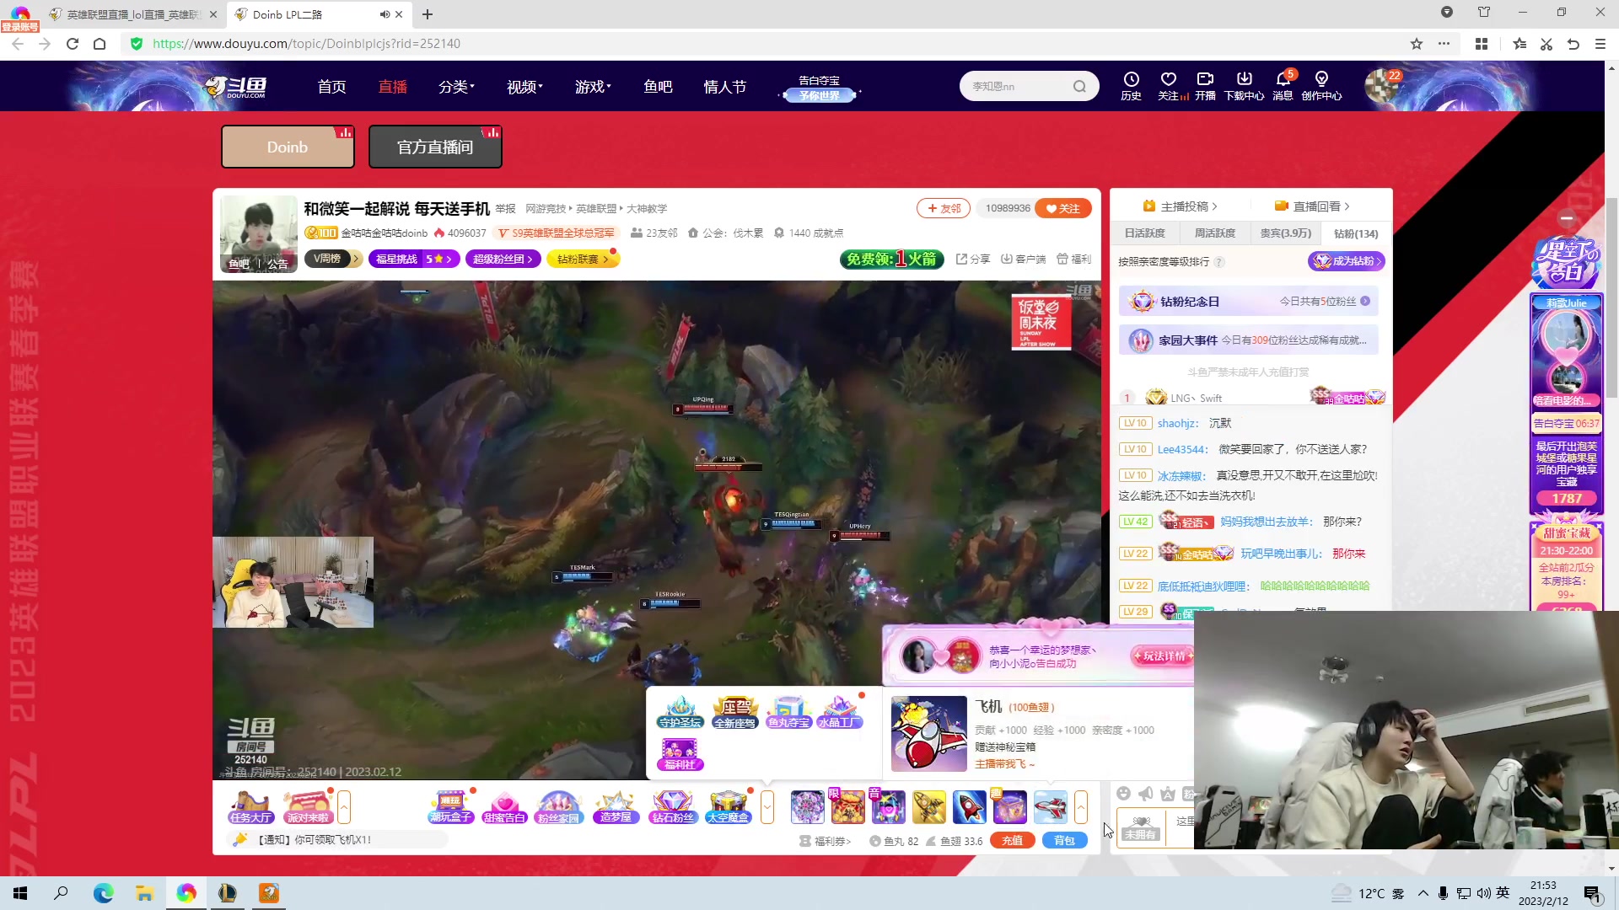
Task: Open the 视频 dropdown in navigation
Action: point(524,87)
